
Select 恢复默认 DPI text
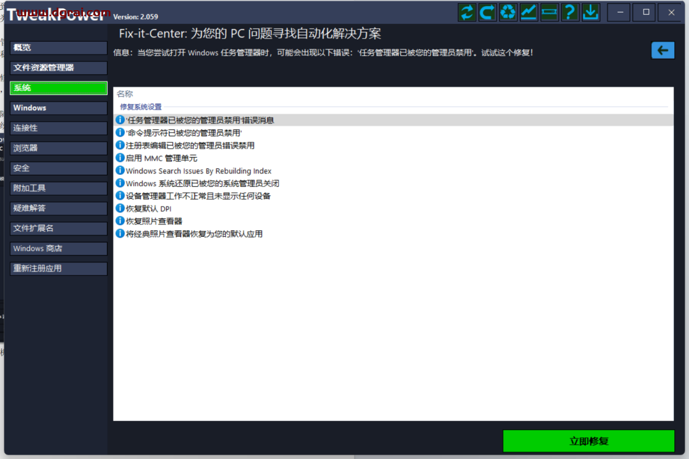149,209
